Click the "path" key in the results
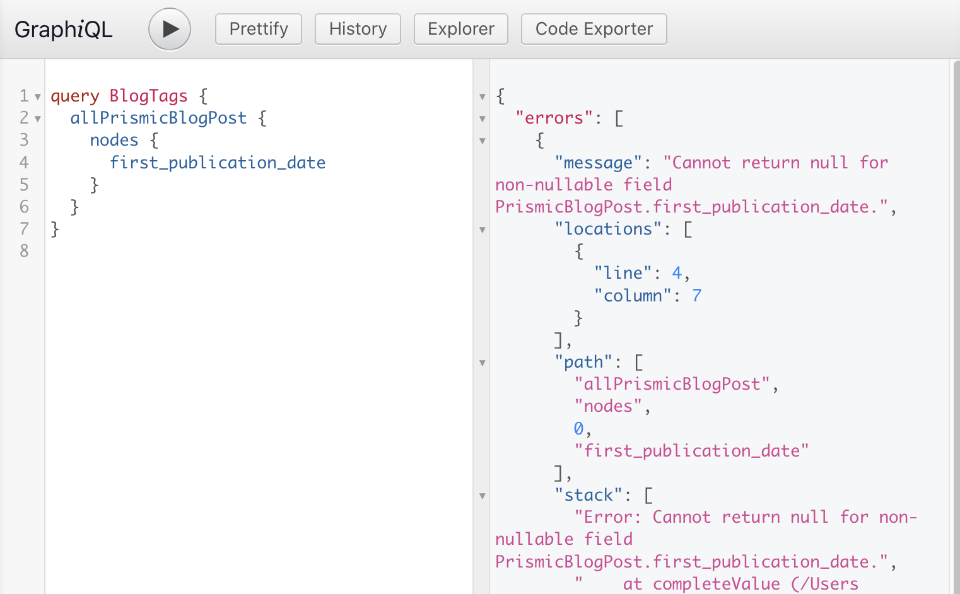The width and height of the screenshot is (960, 594). [x=584, y=362]
